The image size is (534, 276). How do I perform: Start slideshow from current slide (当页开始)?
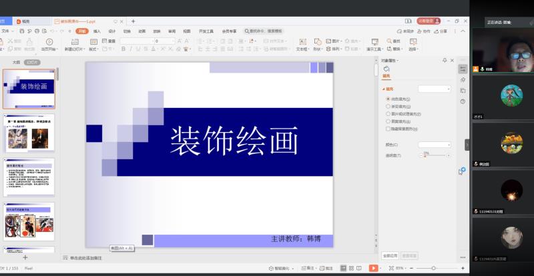[48, 43]
